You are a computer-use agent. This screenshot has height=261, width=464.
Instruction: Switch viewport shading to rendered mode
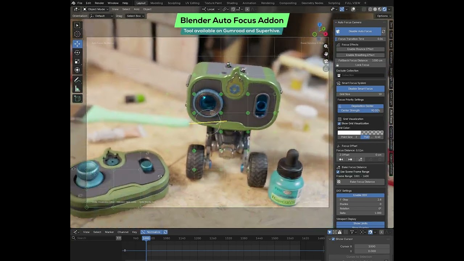[385, 9]
